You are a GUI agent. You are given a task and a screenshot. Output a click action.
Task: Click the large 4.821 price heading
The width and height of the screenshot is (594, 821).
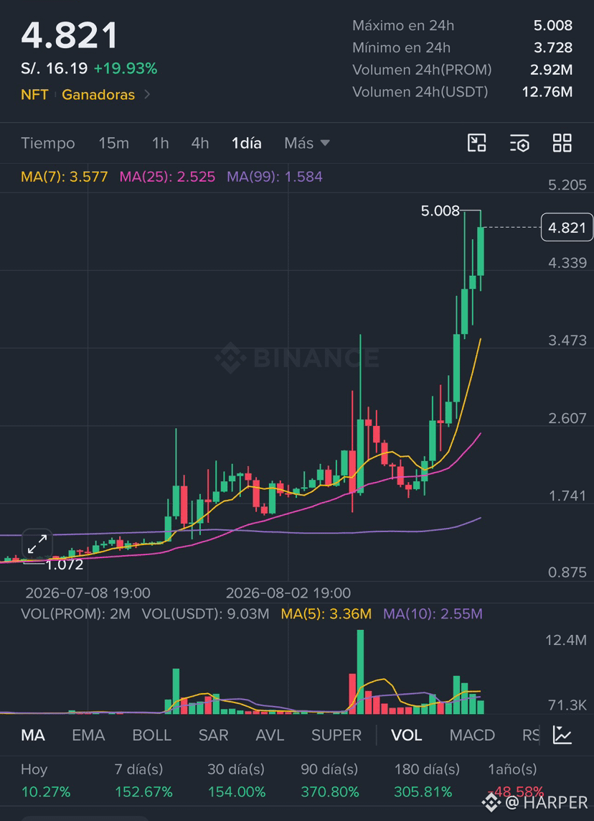coord(70,36)
